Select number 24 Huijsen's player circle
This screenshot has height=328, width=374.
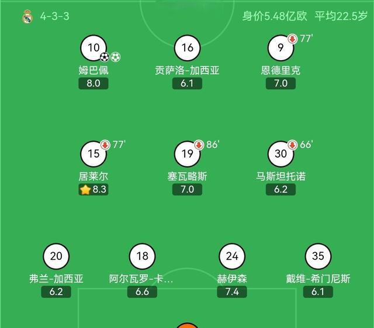coord(232,256)
